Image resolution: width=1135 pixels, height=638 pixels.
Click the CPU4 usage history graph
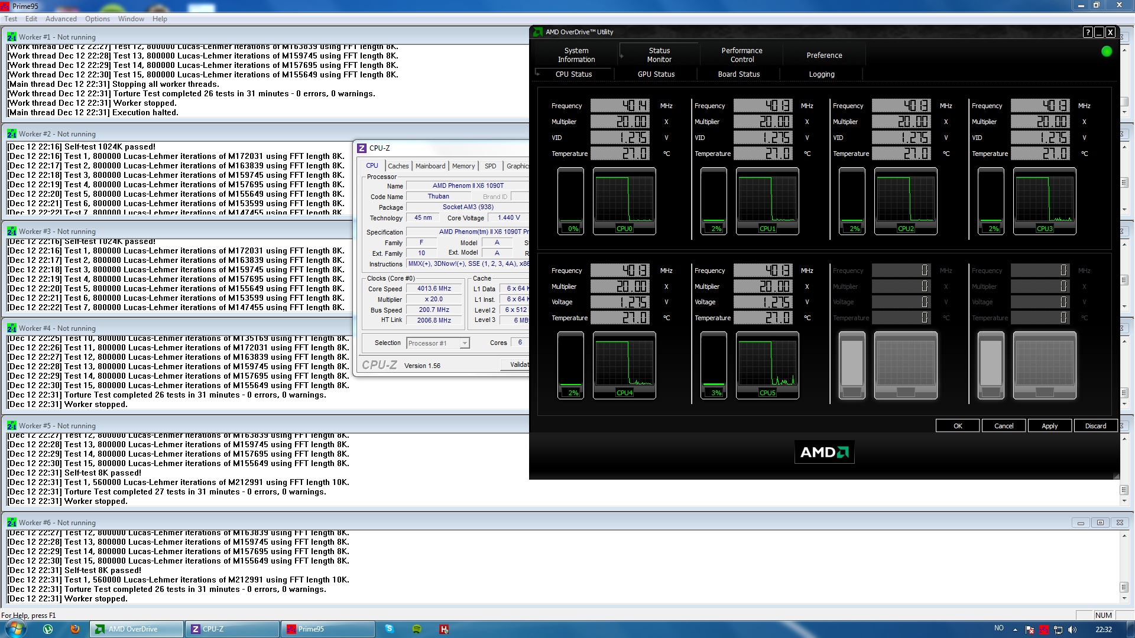pos(624,366)
